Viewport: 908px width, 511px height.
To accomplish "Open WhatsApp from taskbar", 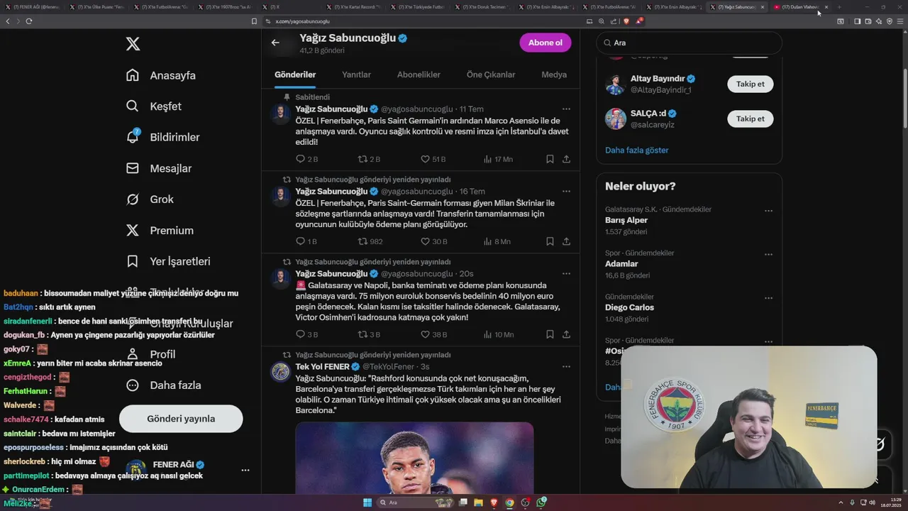I will [x=541, y=502].
